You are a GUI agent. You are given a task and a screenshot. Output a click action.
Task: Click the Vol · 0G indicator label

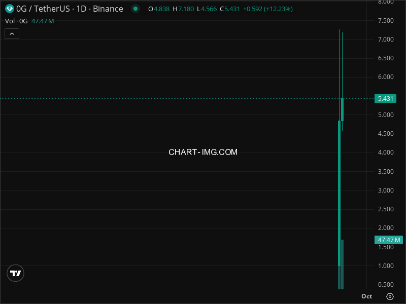(x=17, y=21)
